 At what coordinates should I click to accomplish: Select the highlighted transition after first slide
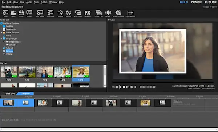pyautogui.click(x=25, y=103)
